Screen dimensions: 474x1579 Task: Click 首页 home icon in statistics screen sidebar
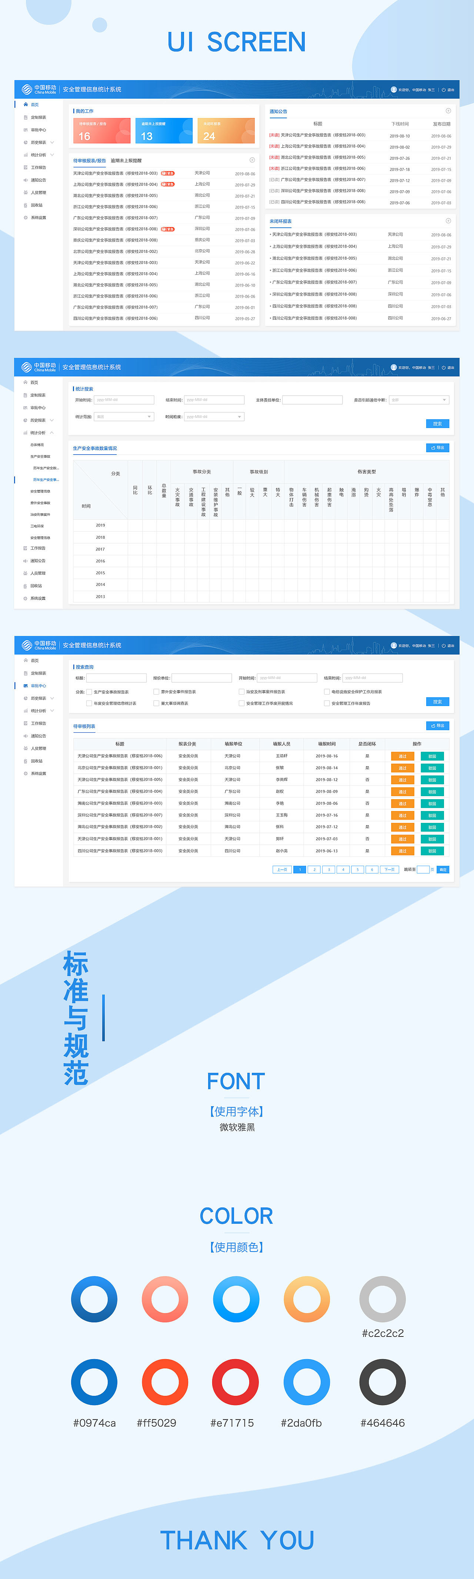25,382
